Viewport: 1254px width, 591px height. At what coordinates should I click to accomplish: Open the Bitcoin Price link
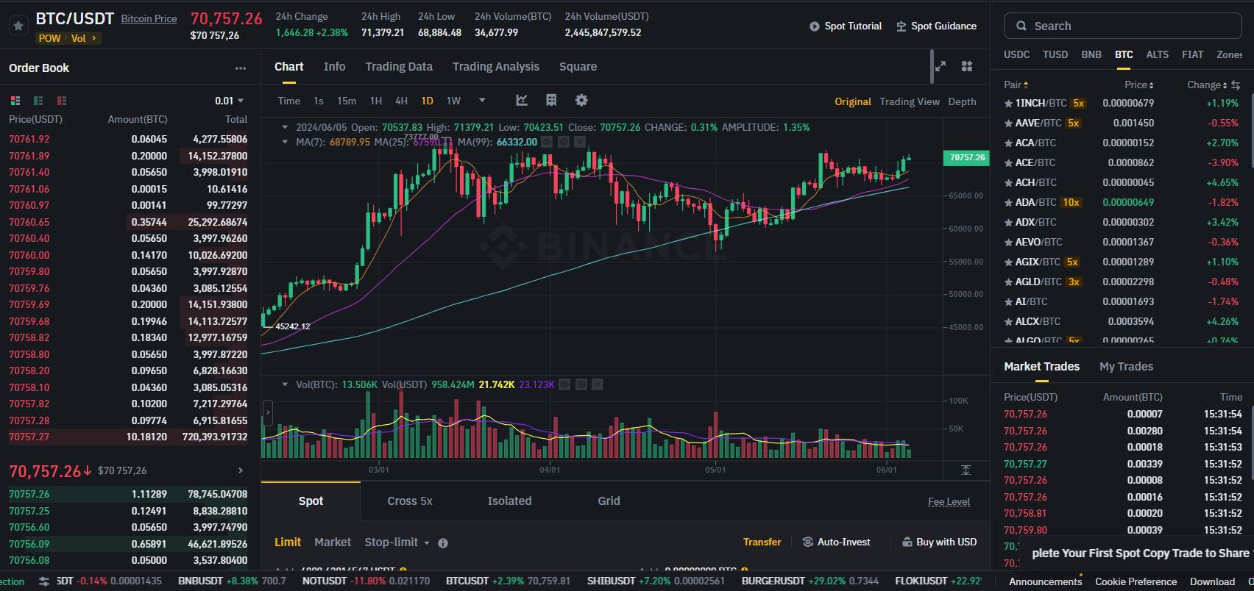(x=149, y=18)
